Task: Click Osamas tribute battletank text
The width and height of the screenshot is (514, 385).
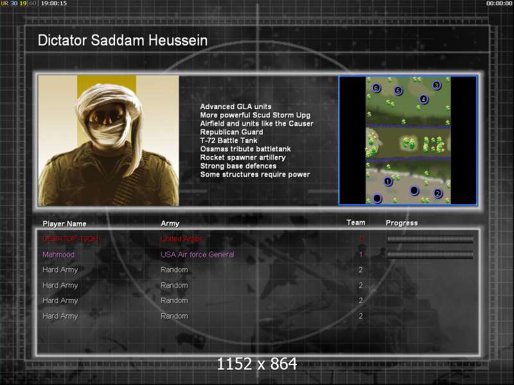Action: 245,149
